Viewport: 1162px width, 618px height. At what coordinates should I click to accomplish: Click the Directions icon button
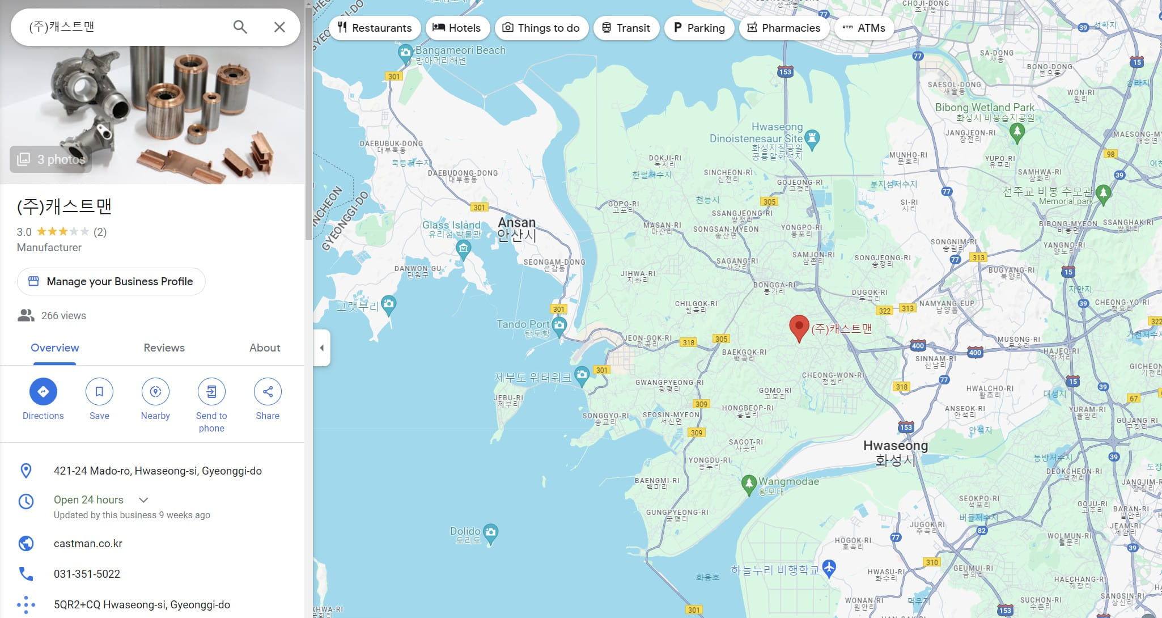click(43, 391)
